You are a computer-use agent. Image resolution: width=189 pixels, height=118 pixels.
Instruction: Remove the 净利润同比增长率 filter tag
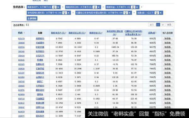click(x=68, y=13)
